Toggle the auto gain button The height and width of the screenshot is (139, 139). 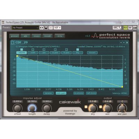pyautogui.click(x=61, y=93)
